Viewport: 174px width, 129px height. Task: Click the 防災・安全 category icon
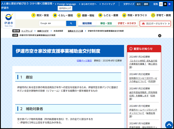[33, 15]
